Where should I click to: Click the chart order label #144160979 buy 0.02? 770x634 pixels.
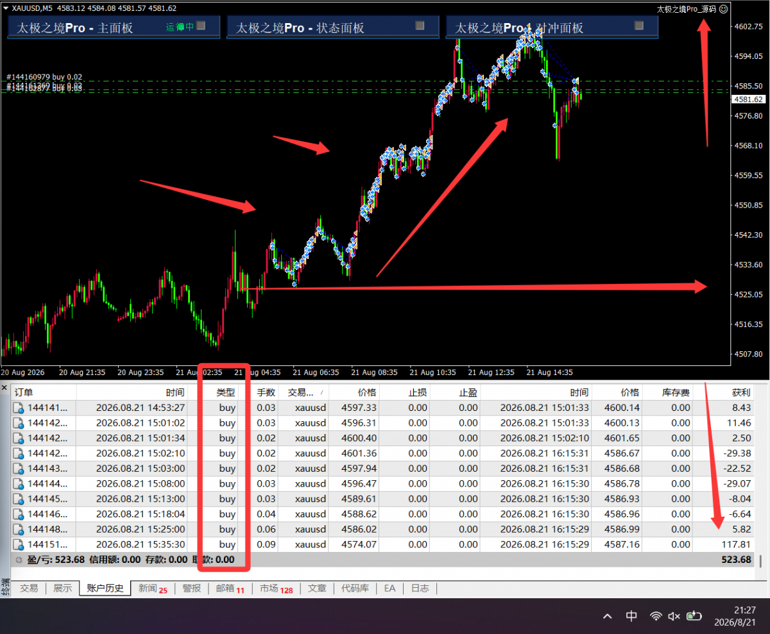coord(44,77)
